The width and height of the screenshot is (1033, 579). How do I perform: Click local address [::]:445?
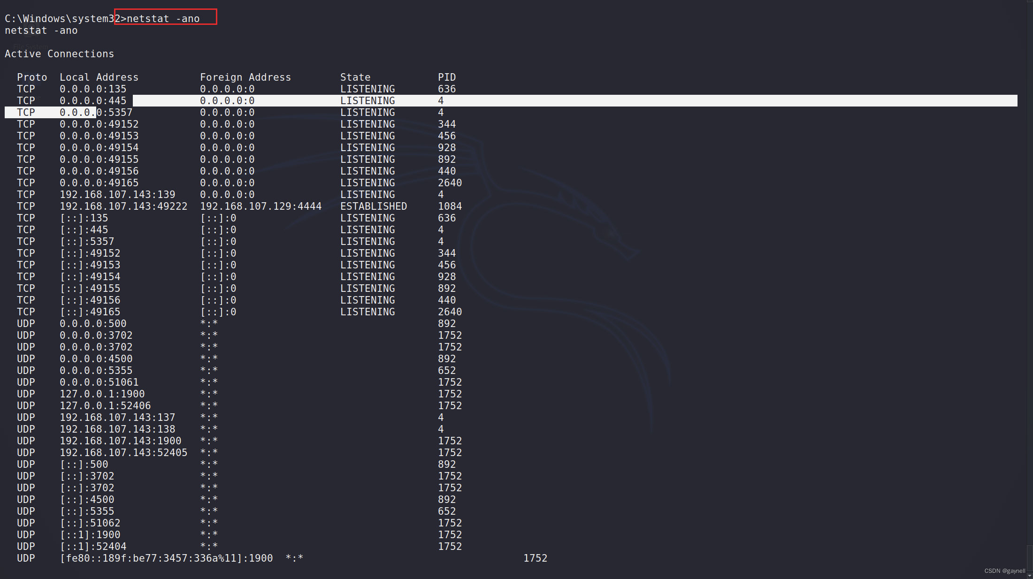pyautogui.click(x=84, y=230)
